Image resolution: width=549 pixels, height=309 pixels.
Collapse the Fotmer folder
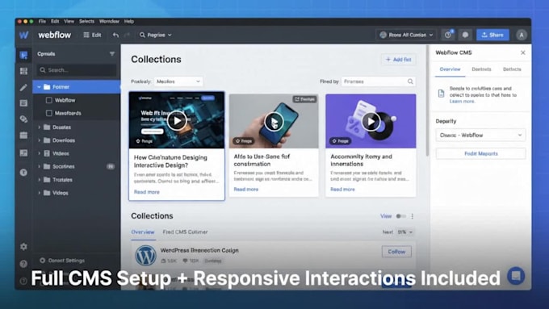39,87
